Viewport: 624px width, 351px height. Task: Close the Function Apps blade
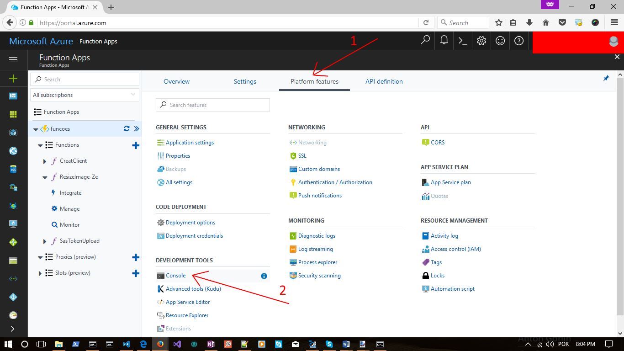(617, 57)
